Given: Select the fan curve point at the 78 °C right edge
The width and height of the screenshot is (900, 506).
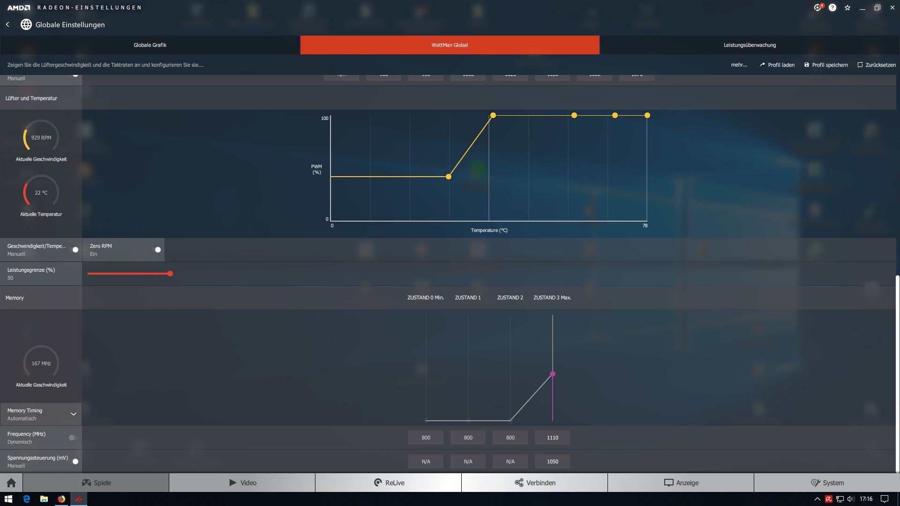Looking at the screenshot, I should (647, 115).
